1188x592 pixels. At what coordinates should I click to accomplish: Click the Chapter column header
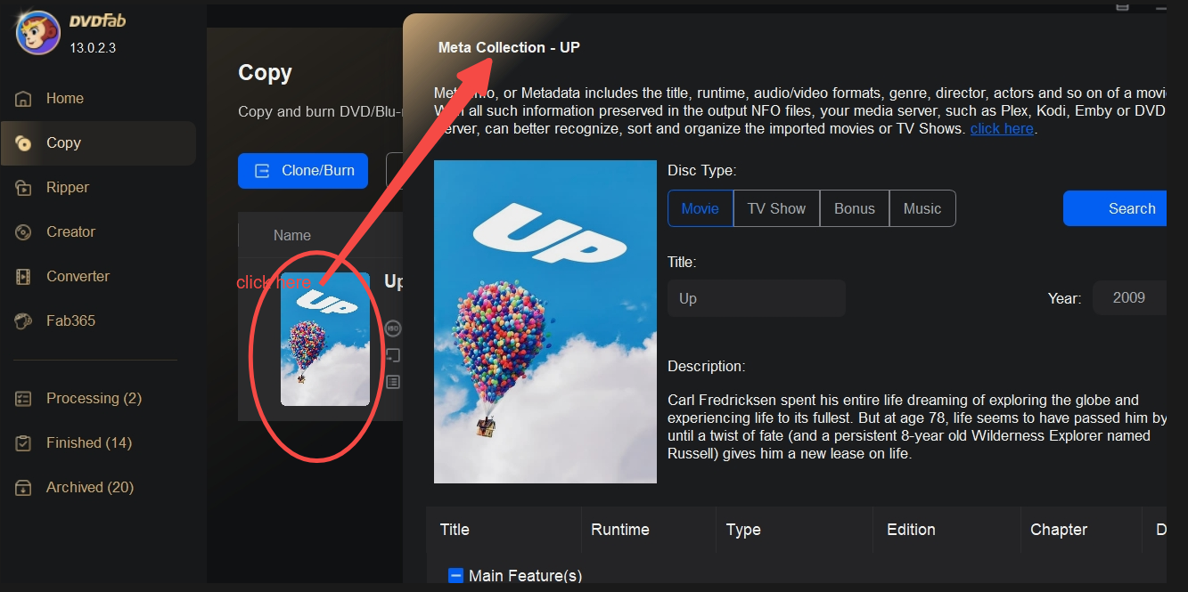[x=1059, y=530]
